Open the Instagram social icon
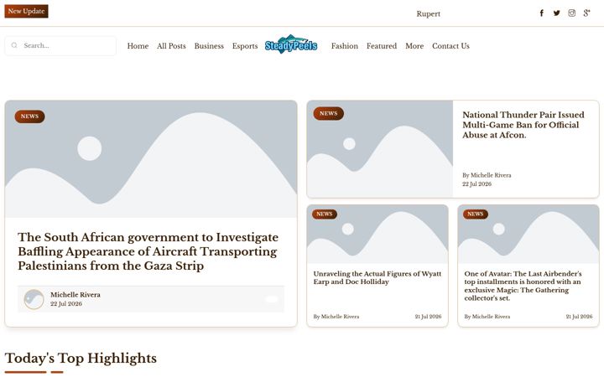Screen dimensions: 604x377 (x=571, y=13)
